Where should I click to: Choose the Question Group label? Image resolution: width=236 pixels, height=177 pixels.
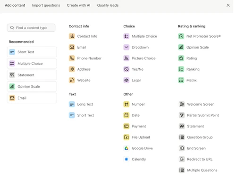(200, 137)
